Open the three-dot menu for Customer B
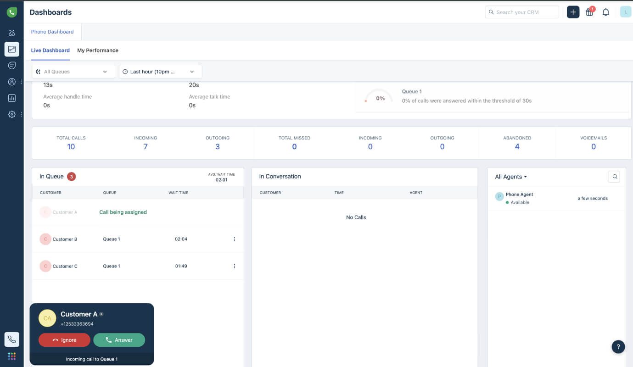 click(x=235, y=239)
